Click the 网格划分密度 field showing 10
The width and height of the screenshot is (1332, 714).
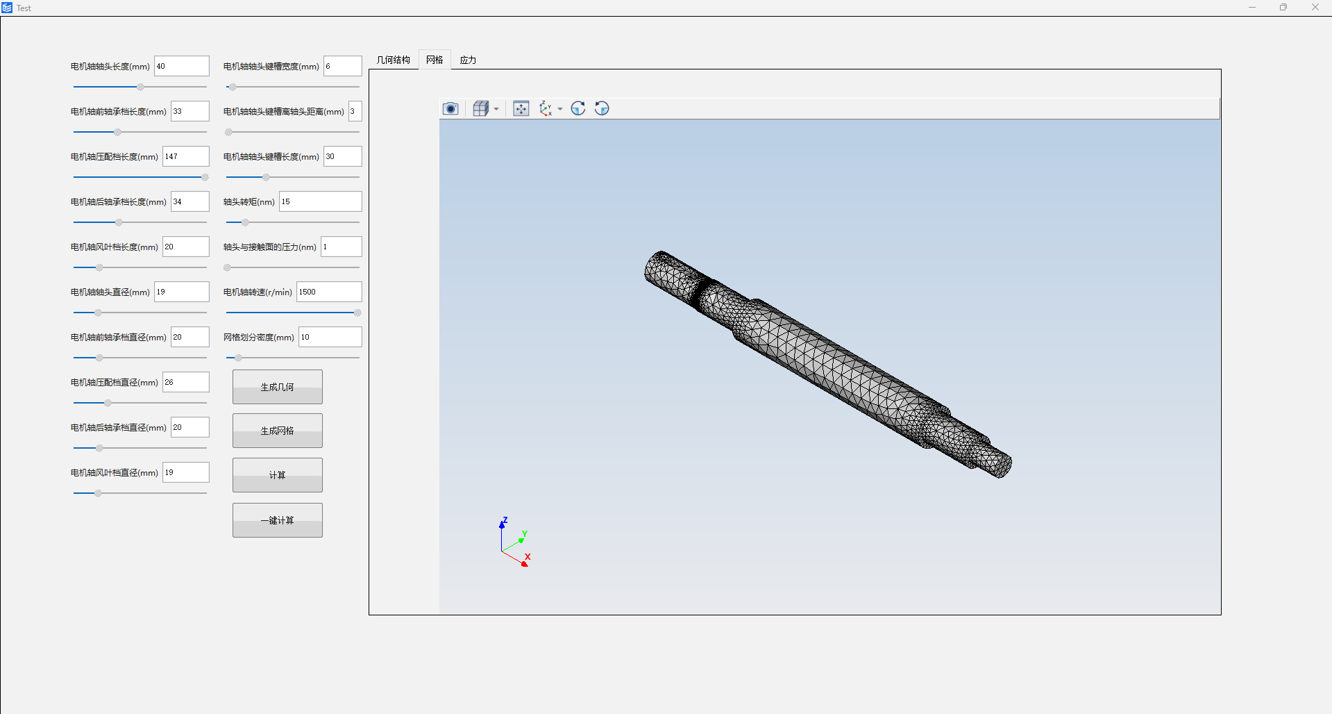(330, 337)
